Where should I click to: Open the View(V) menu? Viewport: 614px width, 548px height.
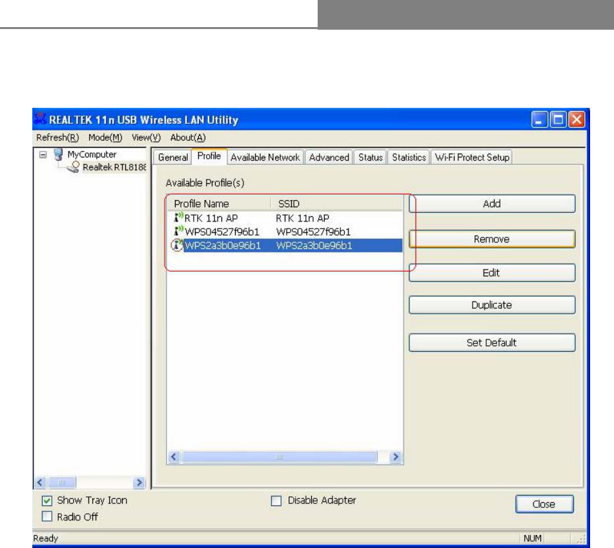tap(146, 137)
